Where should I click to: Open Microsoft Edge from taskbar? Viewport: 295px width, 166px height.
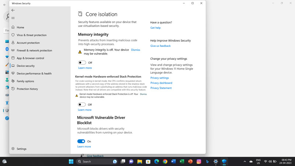tap(156, 162)
